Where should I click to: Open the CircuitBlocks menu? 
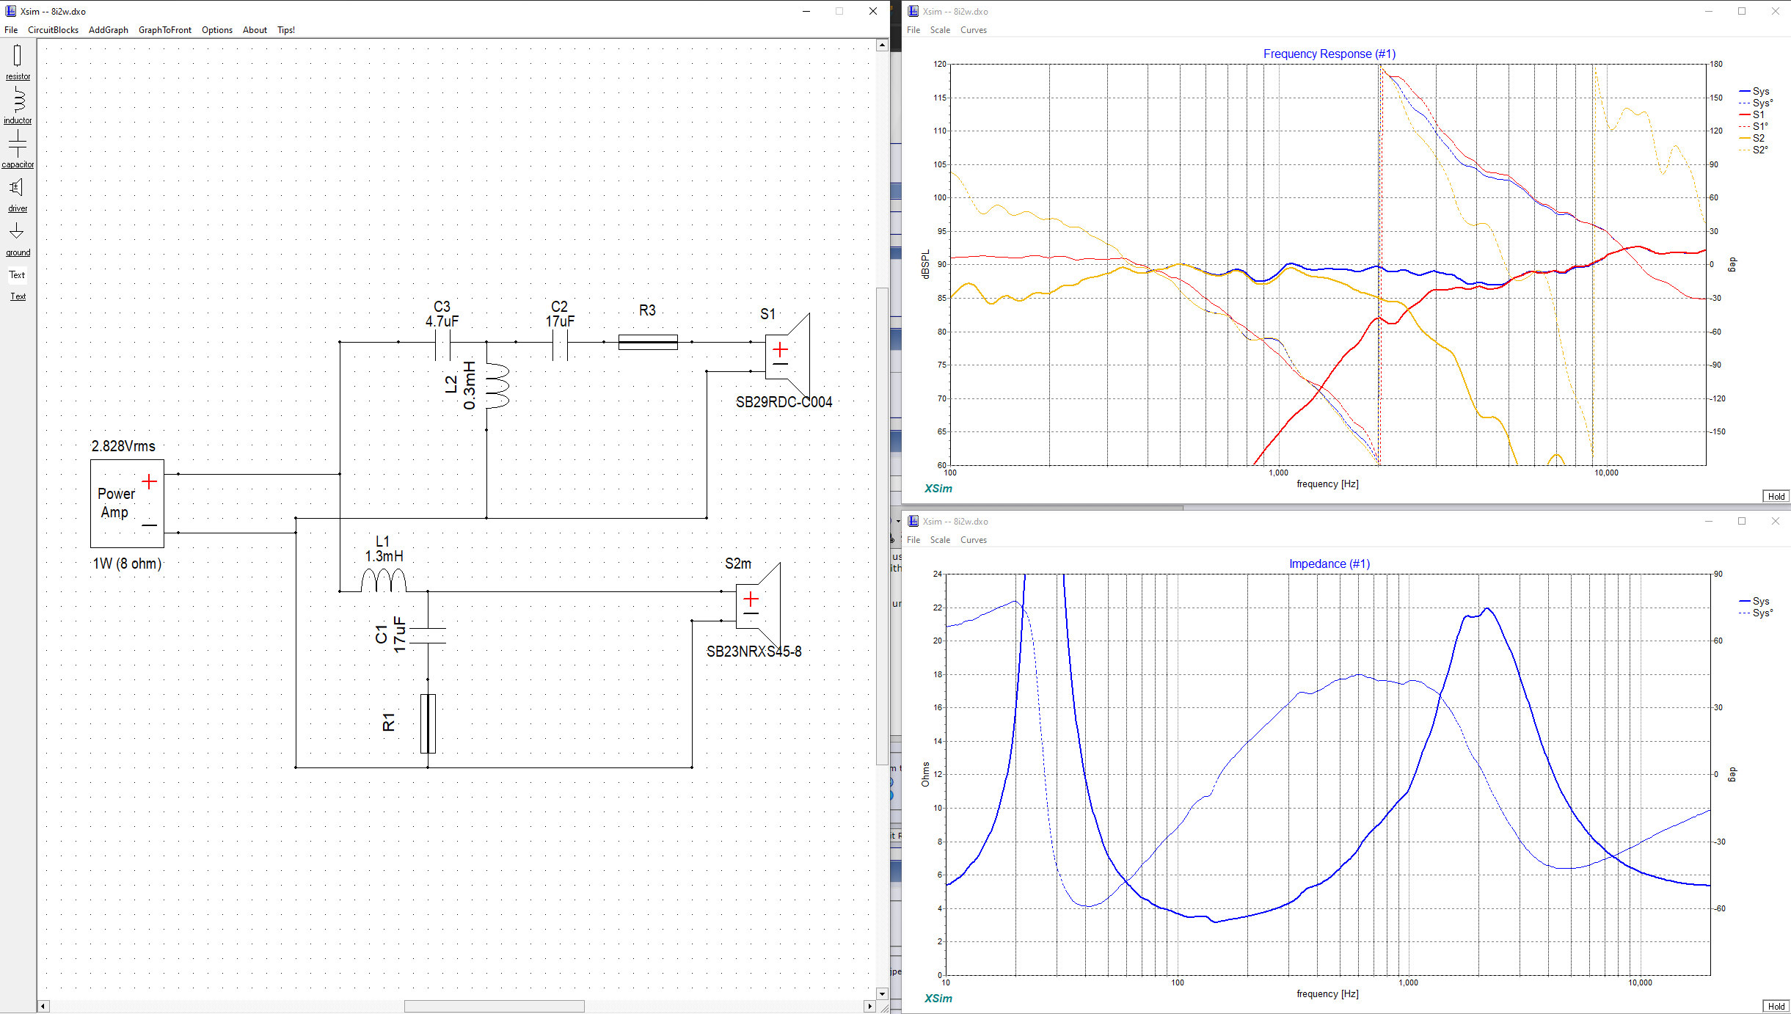(53, 30)
